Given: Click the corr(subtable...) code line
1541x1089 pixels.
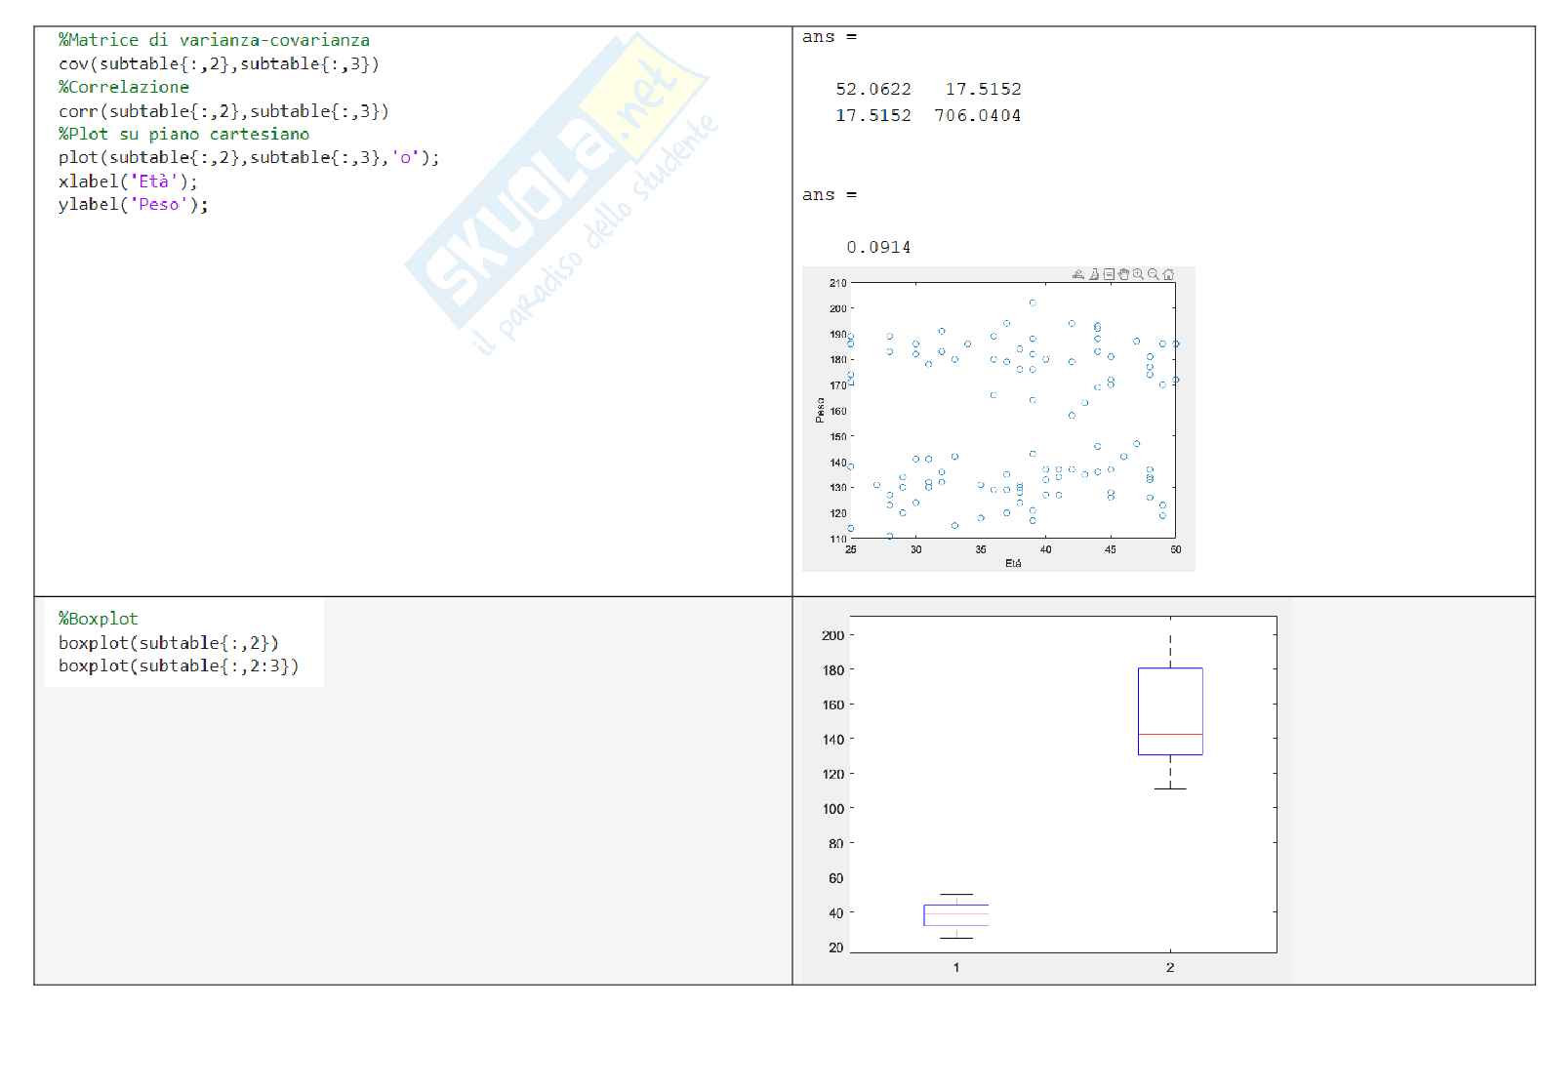Looking at the screenshot, I should (223, 111).
